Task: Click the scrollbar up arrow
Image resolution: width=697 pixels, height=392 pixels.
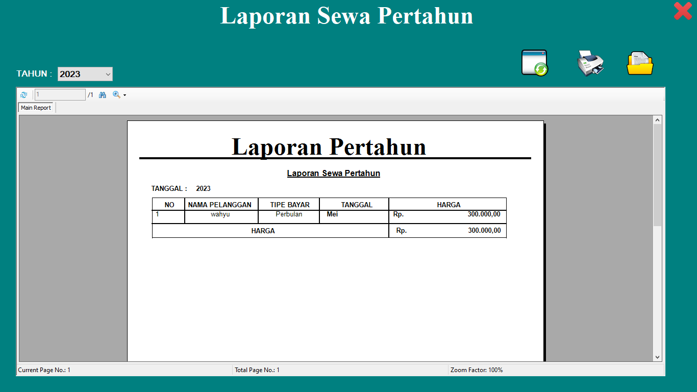Action: (x=657, y=120)
